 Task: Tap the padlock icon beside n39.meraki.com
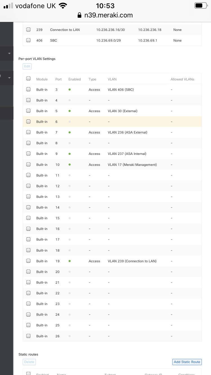click(80, 15)
